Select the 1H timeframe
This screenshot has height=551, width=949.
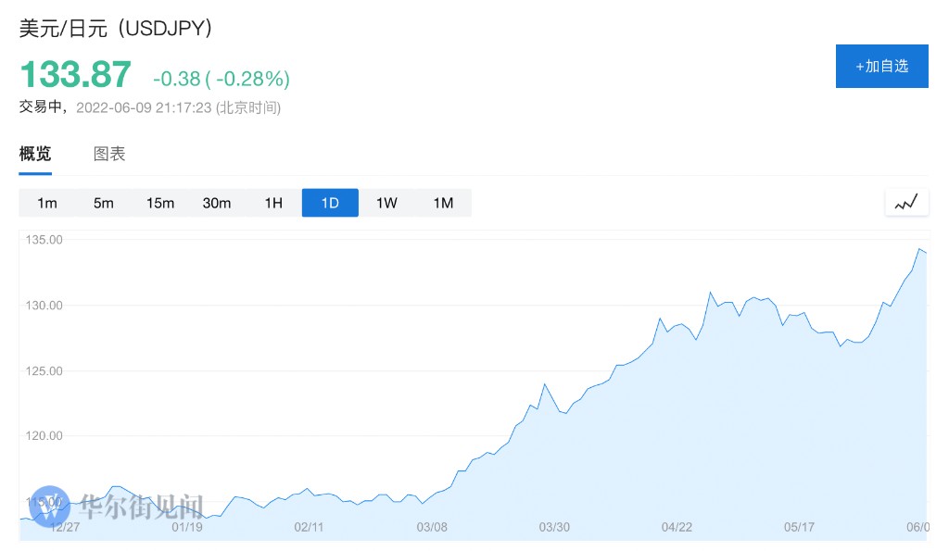pos(273,203)
